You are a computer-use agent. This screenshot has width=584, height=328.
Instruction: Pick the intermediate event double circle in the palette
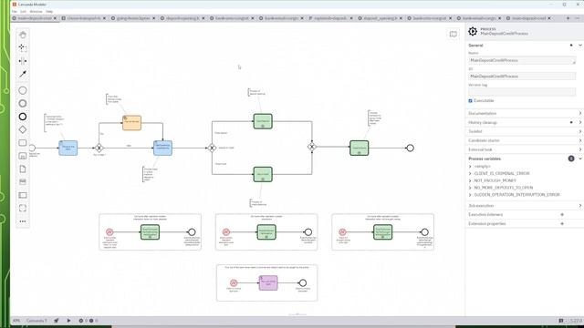tap(23, 103)
